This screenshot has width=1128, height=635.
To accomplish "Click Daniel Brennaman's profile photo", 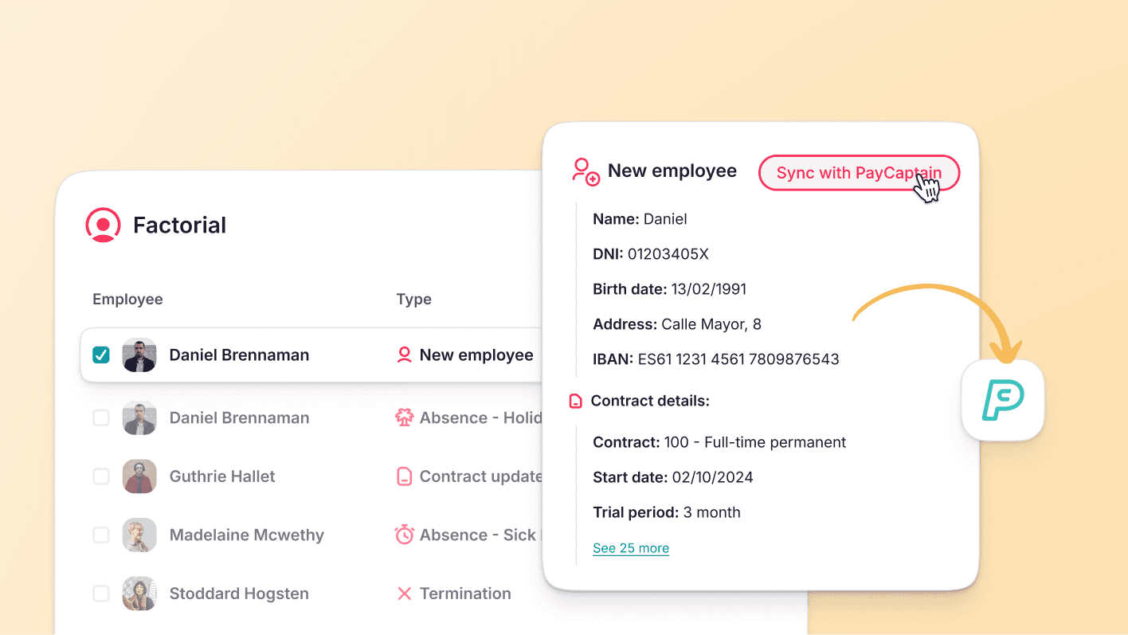I will pos(139,355).
